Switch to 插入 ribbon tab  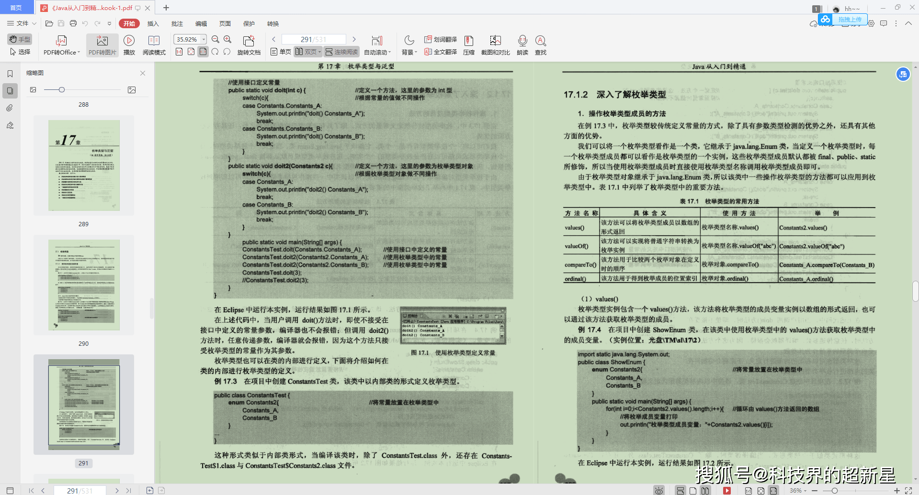click(153, 23)
